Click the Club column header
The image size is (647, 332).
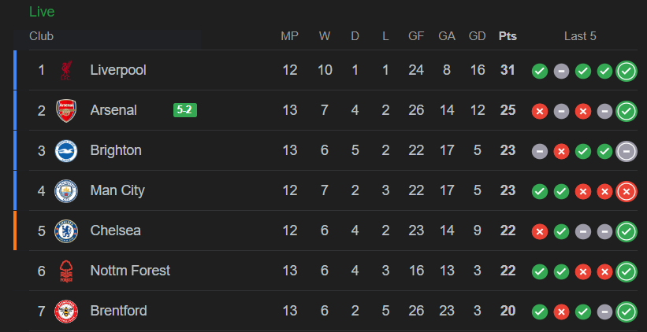pyautogui.click(x=41, y=36)
